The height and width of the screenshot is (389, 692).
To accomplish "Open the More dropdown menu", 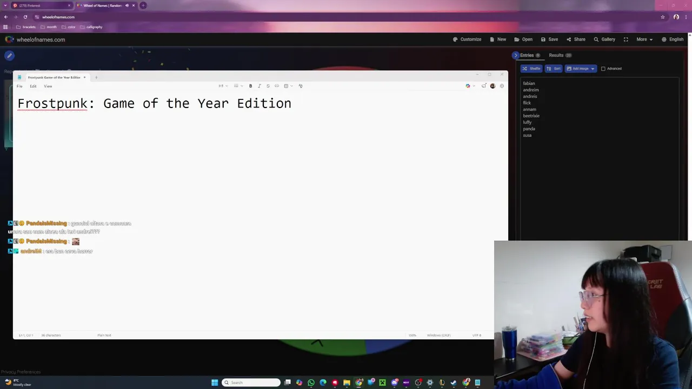I will [x=644, y=39].
